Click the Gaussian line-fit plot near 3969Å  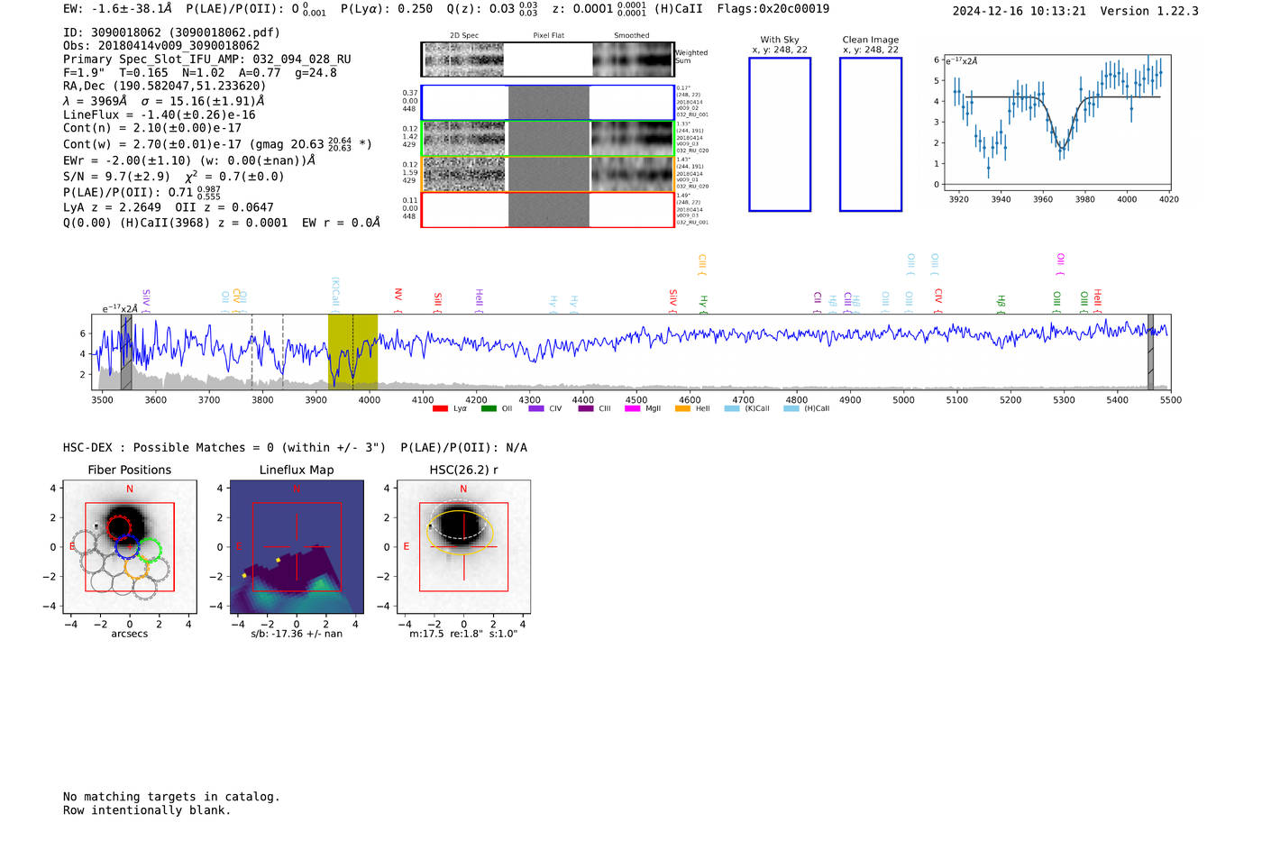[1056, 122]
